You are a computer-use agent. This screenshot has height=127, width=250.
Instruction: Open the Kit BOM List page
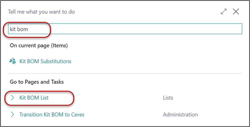[34, 98]
